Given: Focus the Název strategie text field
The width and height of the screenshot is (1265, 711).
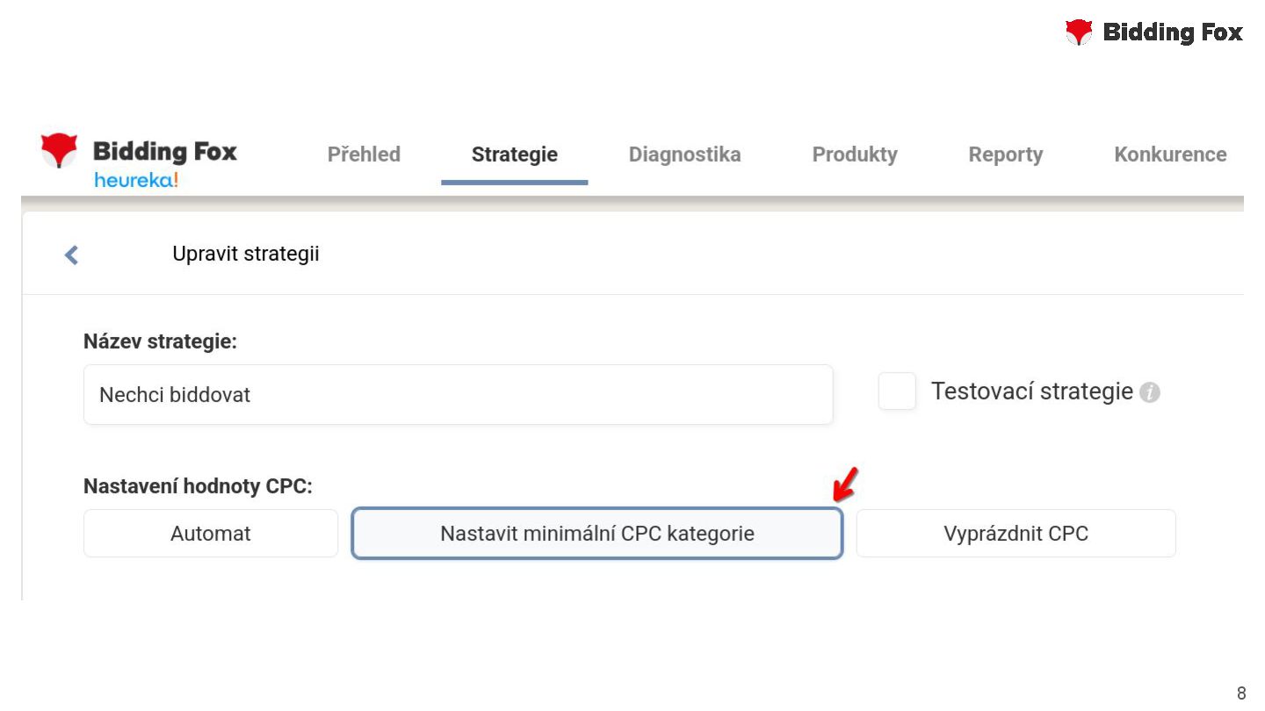Looking at the screenshot, I should [x=458, y=395].
